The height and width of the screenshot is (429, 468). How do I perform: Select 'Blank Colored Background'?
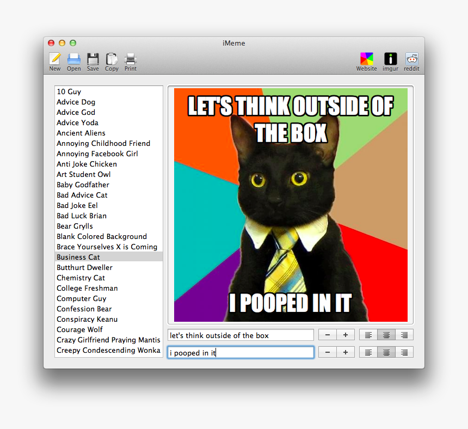pyautogui.click(x=109, y=236)
